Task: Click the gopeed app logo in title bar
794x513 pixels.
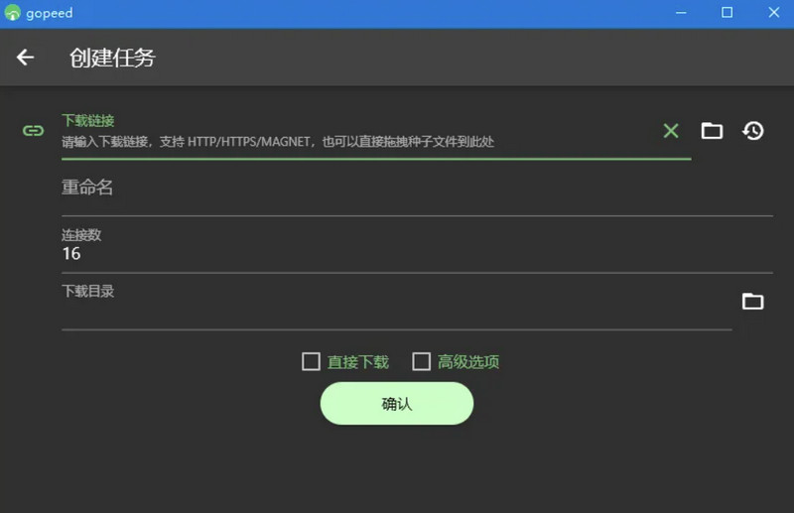Action: point(12,13)
